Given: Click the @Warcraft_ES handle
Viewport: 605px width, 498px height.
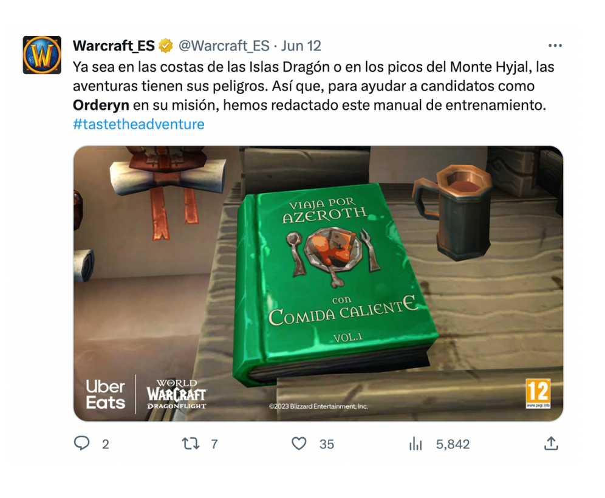Looking at the screenshot, I should (224, 46).
